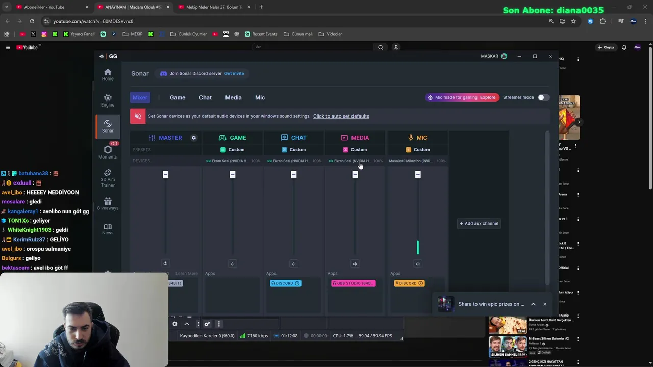Open the Moments sidebar section

108,152
